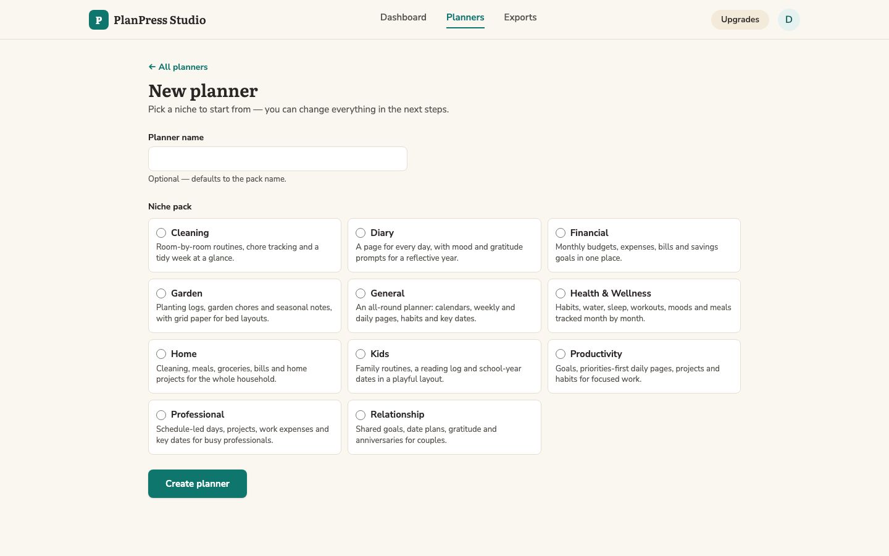
Task: Open the user avatar D menu
Action: [x=788, y=20]
